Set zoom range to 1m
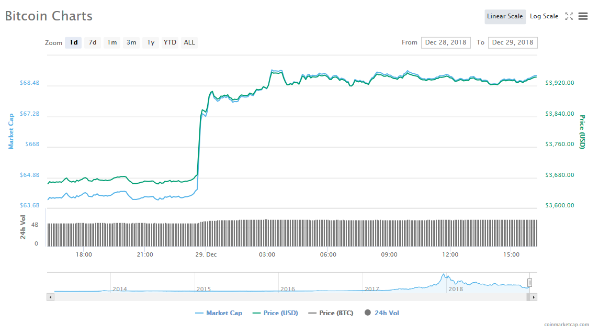Screen dimensions: 599x333 [x=112, y=42]
